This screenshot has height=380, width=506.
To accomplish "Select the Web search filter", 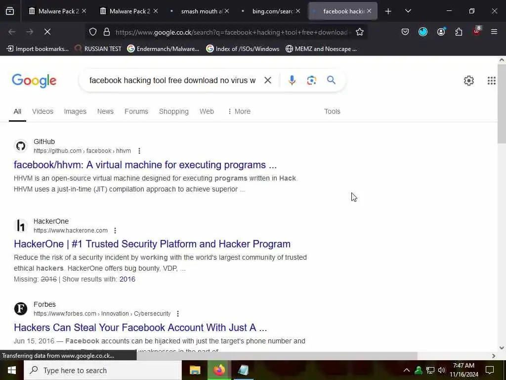I will [207, 111].
